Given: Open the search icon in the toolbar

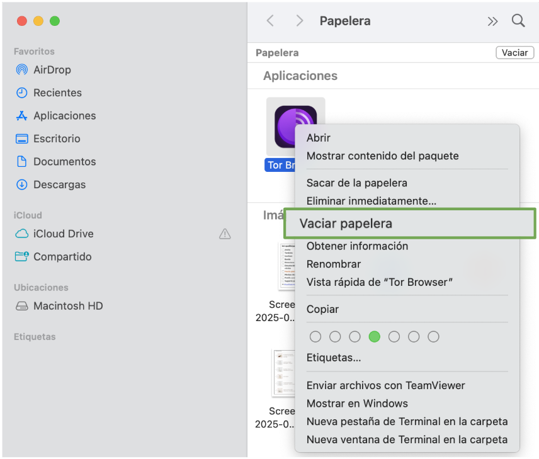Looking at the screenshot, I should pyautogui.click(x=518, y=21).
